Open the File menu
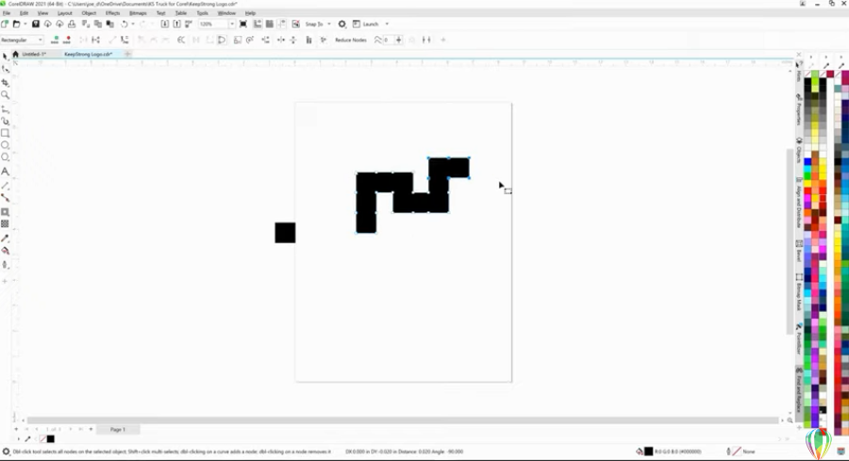 [x=7, y=13]
